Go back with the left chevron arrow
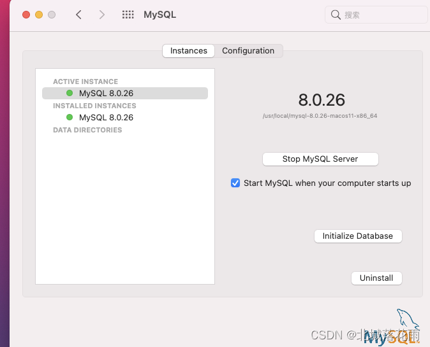This screenshot has height=347, width=430. [78, 15]
